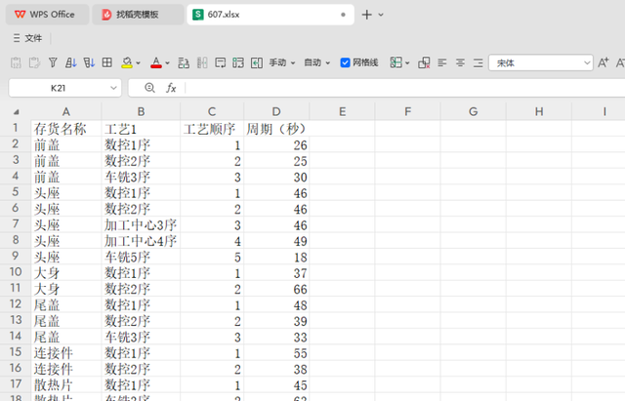Click cell with value 18
The image size is (625, 401).
(276, 257)
